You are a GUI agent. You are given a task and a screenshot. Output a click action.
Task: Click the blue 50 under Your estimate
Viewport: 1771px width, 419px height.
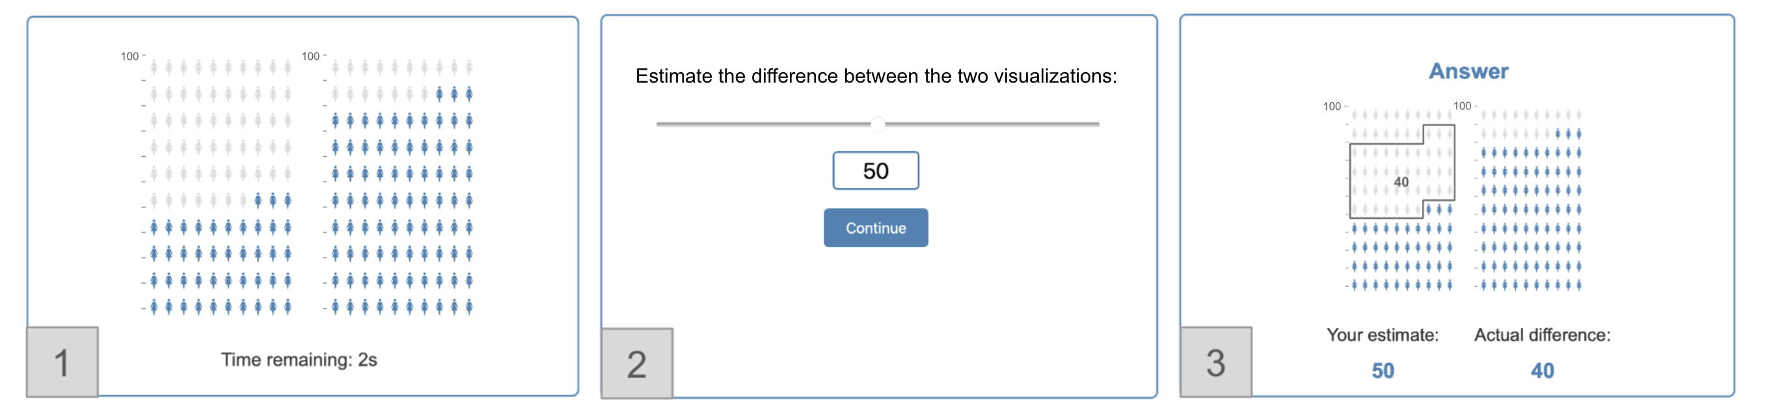tap(1383, 371)
